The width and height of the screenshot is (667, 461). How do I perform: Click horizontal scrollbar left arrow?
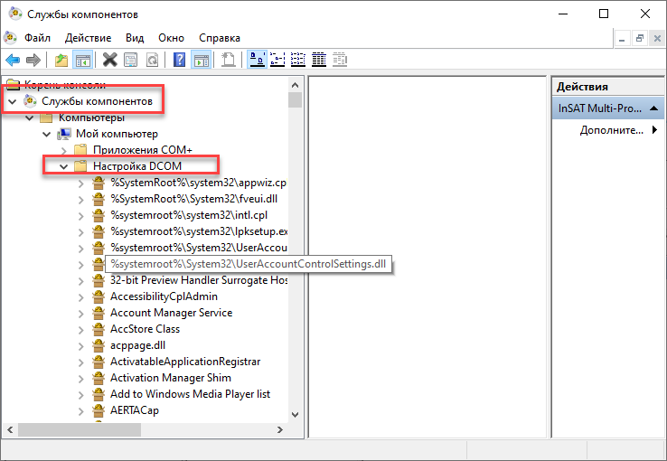[x=10, y=430]
